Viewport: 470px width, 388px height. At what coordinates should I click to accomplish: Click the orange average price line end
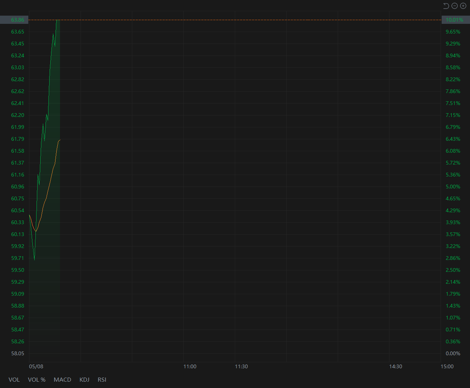59,140
